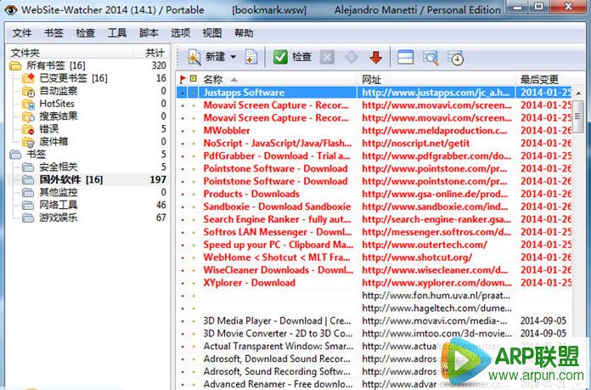Click the clock schedule toolbar icon
Screen dimensions: 591x390
(x=456, y=58)
